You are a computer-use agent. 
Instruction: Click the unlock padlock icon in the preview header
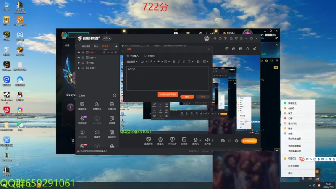click(x=234, y=49)
